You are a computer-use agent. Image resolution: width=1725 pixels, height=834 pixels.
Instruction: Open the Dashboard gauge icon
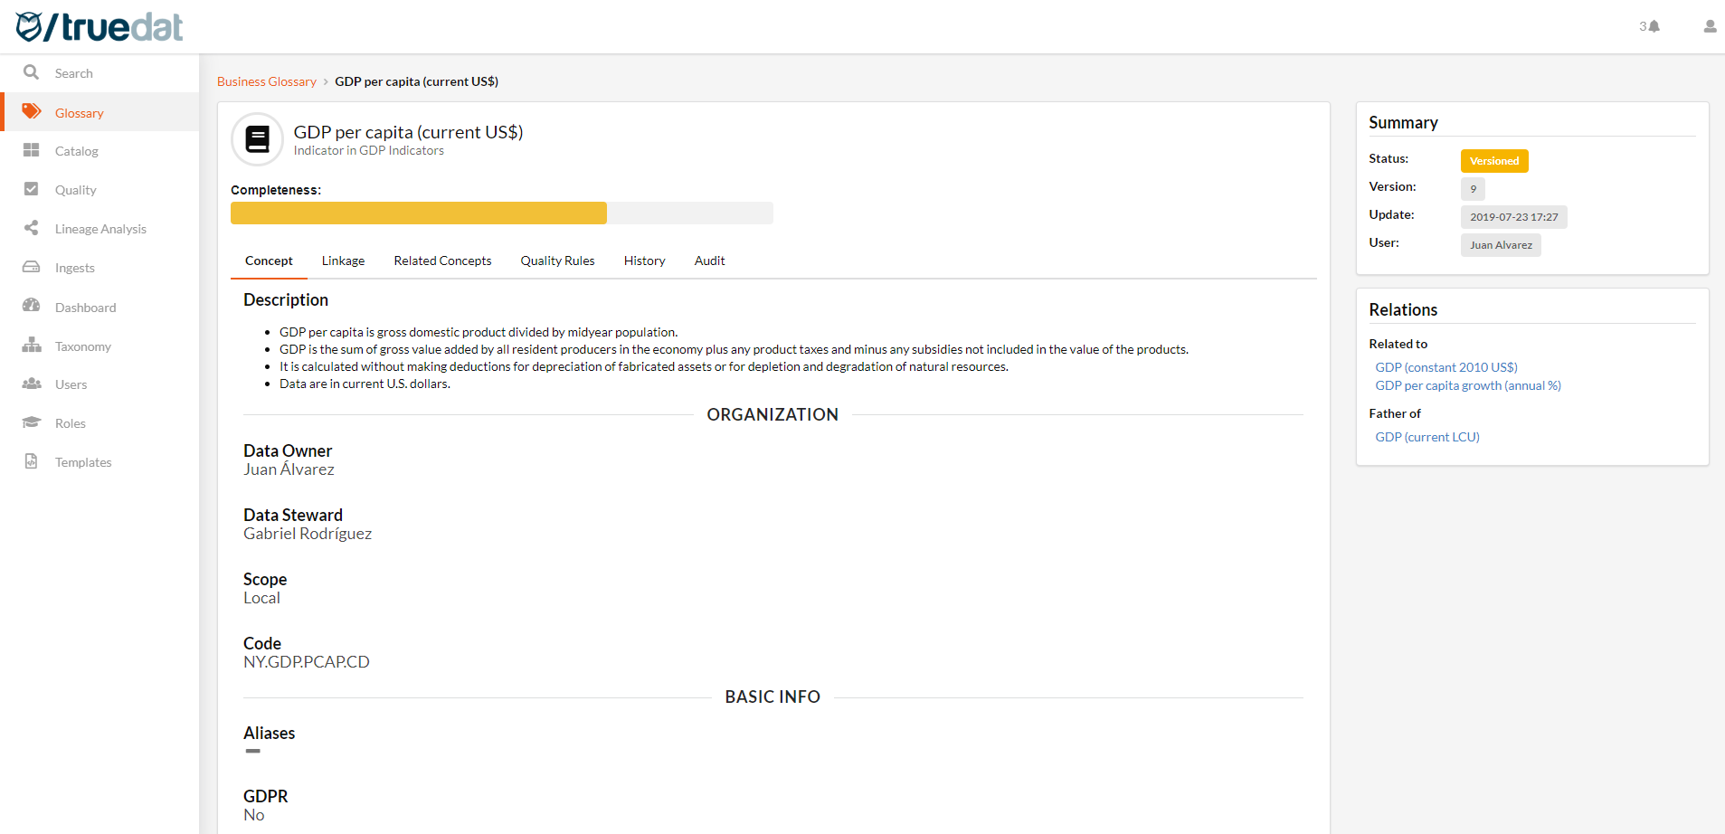(x=31, y=306)
